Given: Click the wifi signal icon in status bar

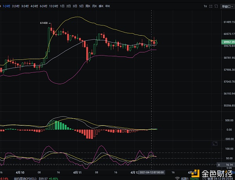Looking at the screenshot, I should (177, 178).
